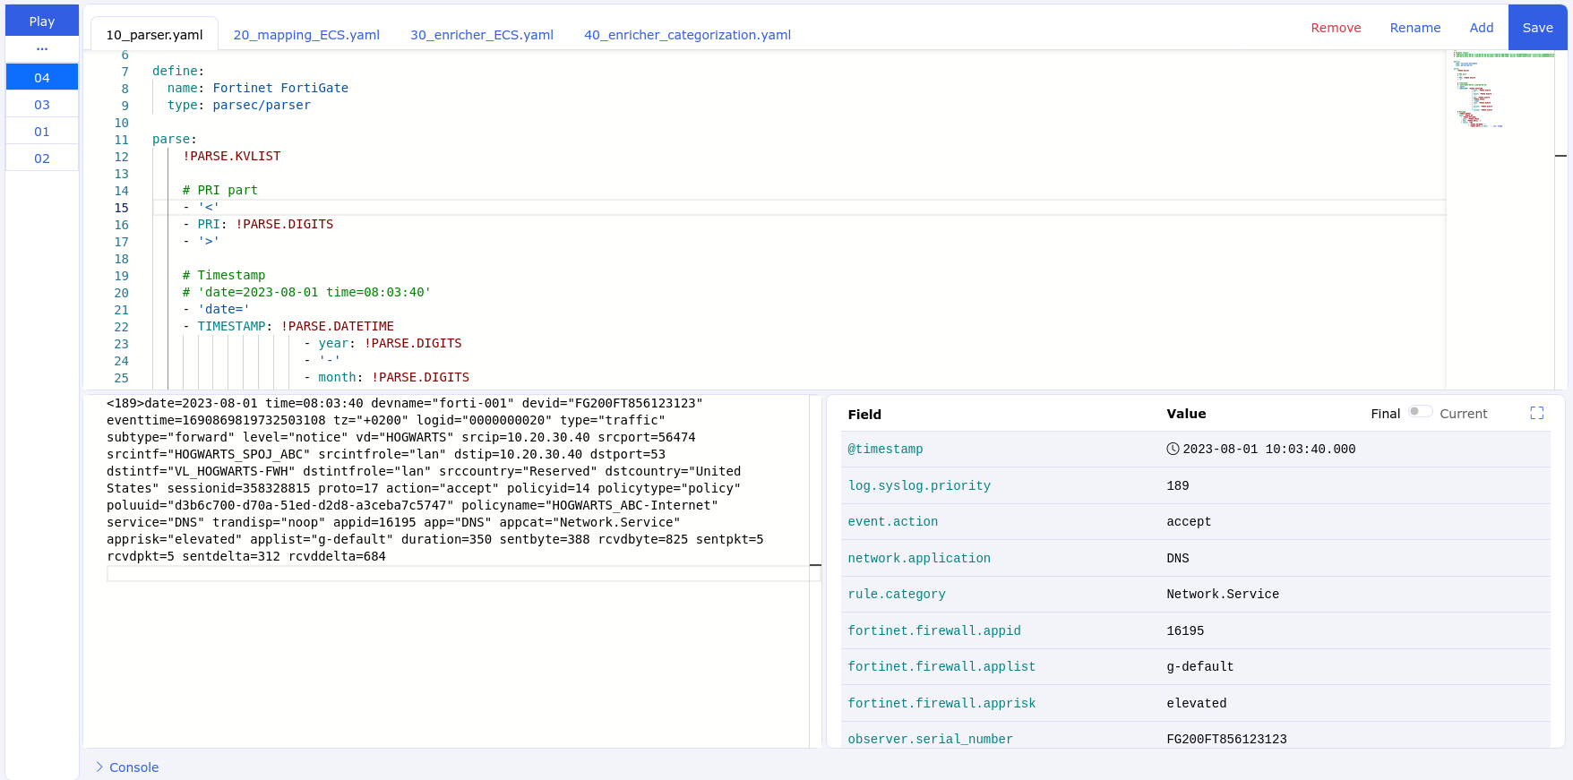Click the fortinet.firewall.appid field
Image resolution: width=1573 pixels, height=780 pixels.
coord(934,630)
